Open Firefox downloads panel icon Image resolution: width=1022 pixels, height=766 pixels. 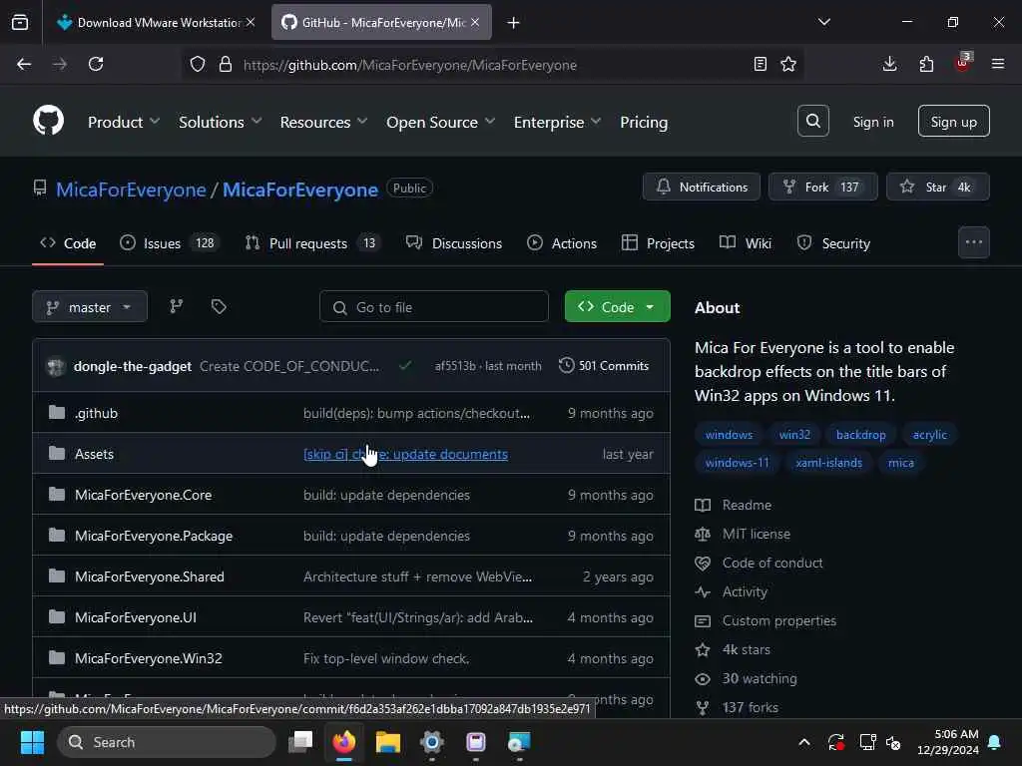point(889,65)
